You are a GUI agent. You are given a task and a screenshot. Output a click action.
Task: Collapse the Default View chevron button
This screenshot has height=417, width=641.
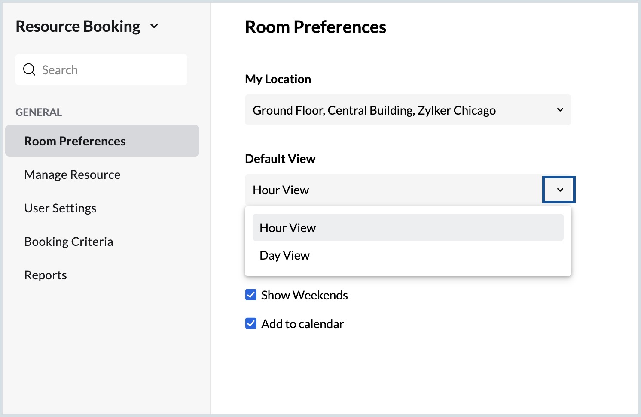tap(559, 190)
